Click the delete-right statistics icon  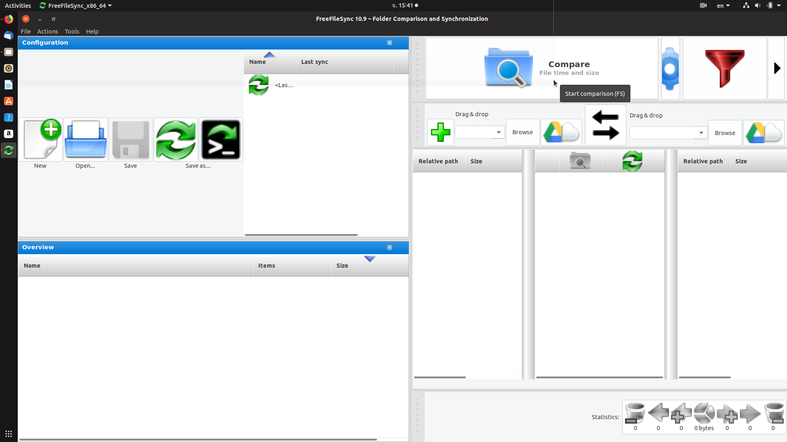pos(773,413)
